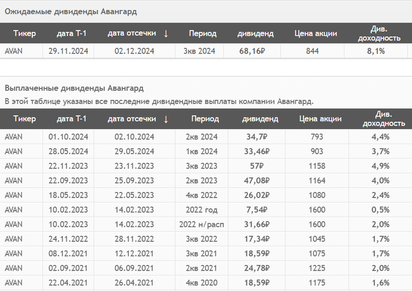Click the description text under paid dividends heading

(160, 101)
